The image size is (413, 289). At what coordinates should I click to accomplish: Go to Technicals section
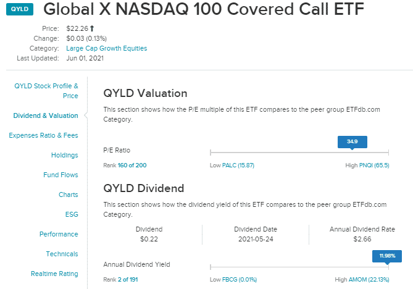62,254
